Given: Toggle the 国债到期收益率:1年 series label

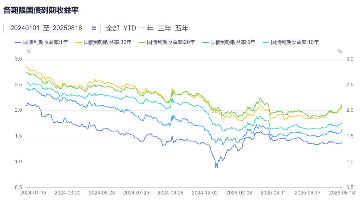Looking at the screenshot, I should click(45, 42).
